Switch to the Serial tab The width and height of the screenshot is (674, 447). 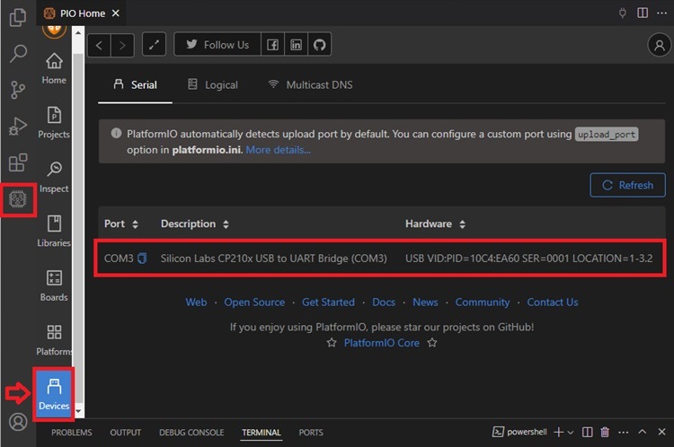[136, 84]
